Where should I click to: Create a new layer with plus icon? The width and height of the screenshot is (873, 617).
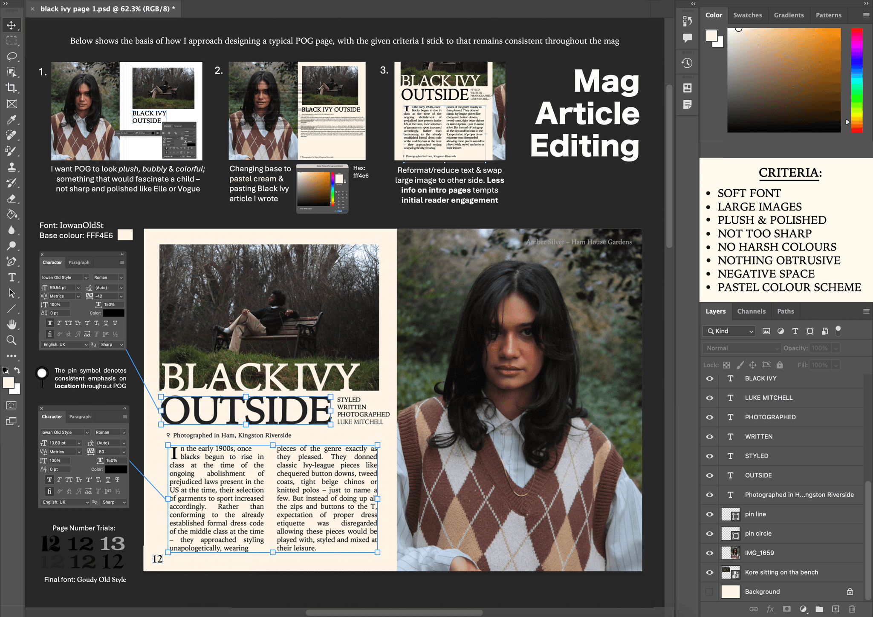(835, 609)
